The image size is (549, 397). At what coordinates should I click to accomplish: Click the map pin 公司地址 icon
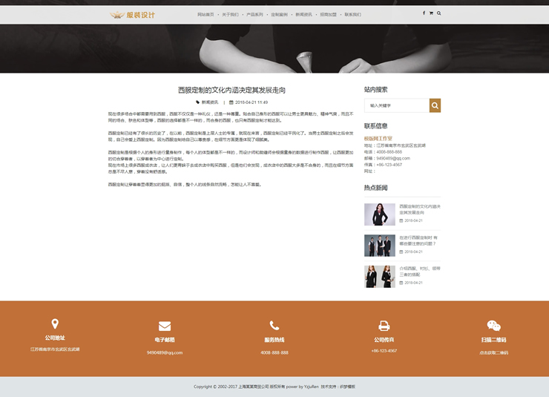tap(55, 324)
